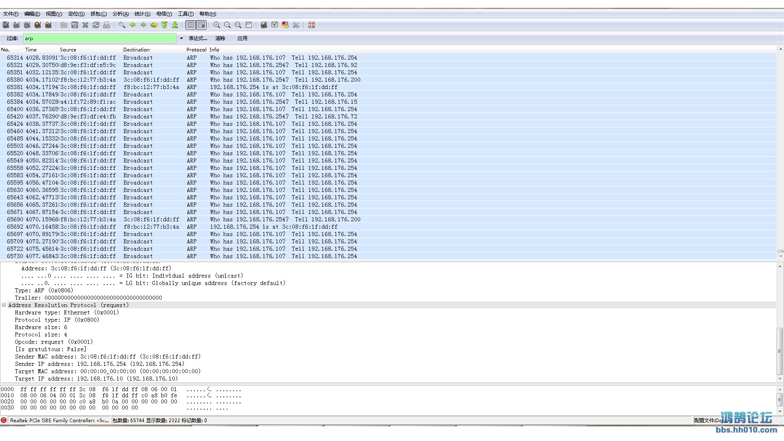Viewport: 784px width, 441px height.
Task: Select packet 65384 from a4:1f:72:89:f1:ac
Action: click(388, 102)
